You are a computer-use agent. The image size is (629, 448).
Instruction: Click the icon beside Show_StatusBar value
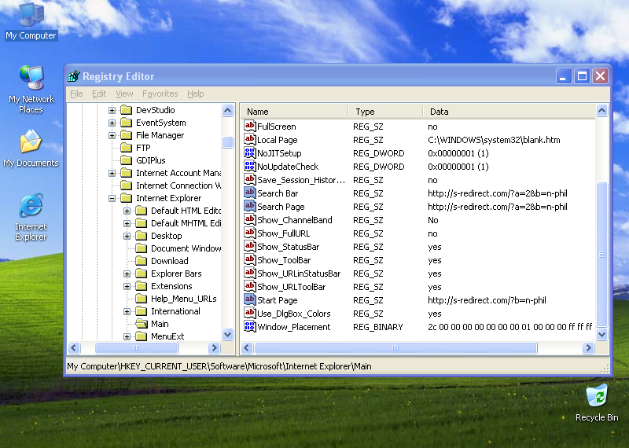click(249, 246)
